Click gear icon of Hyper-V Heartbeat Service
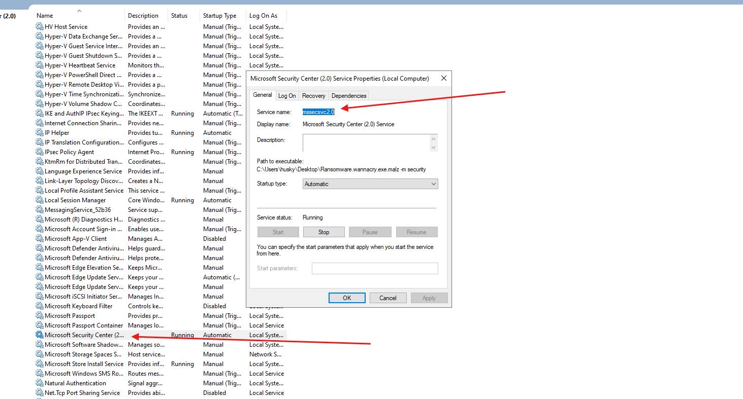743x399 pixels. [x=39, y=65]
